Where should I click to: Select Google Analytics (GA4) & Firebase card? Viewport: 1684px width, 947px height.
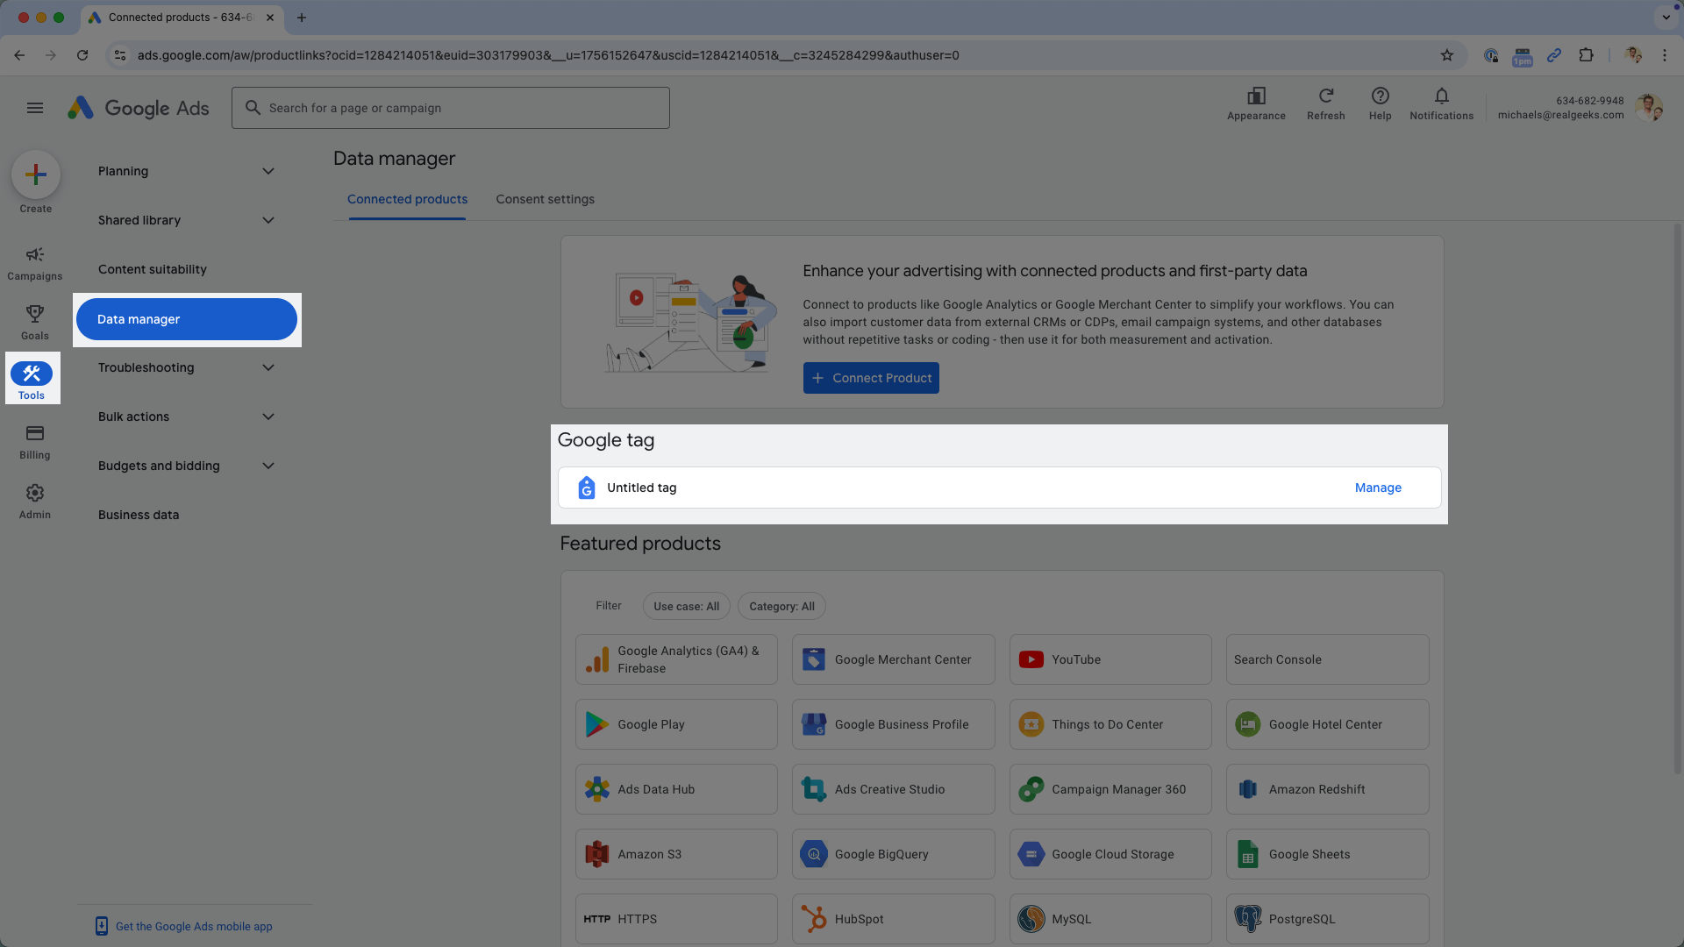pyautogui.click(x=676, y=659)
